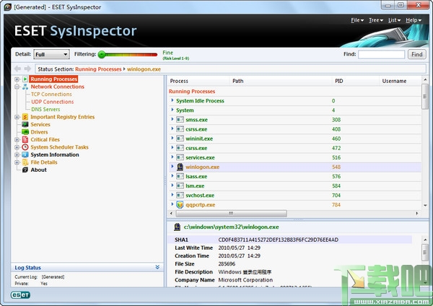Viewport: 433px width, 306px height.
Task: Click the back navigation arrow
Action: click(x=17, y=69)
